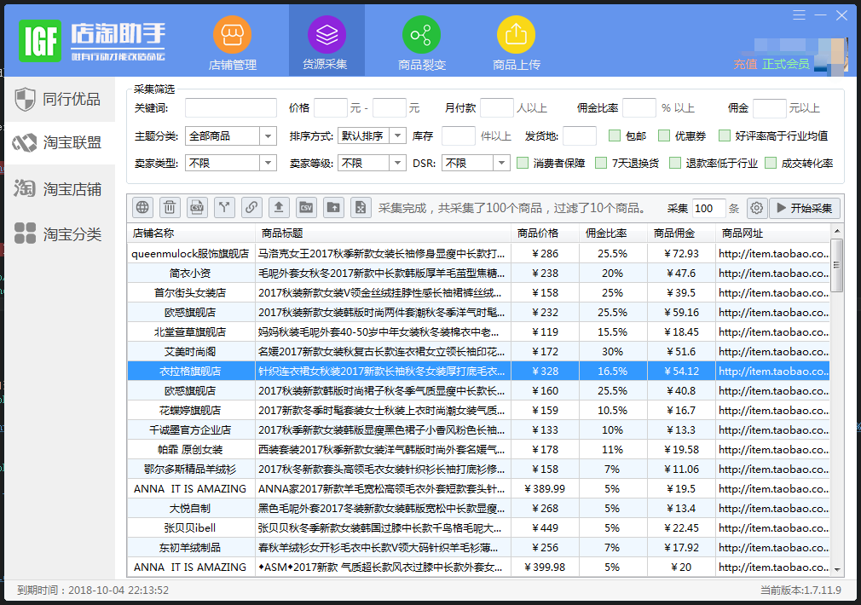
Task: Select the 简衣小资 shop row
Action: click(x=478, y=273)
